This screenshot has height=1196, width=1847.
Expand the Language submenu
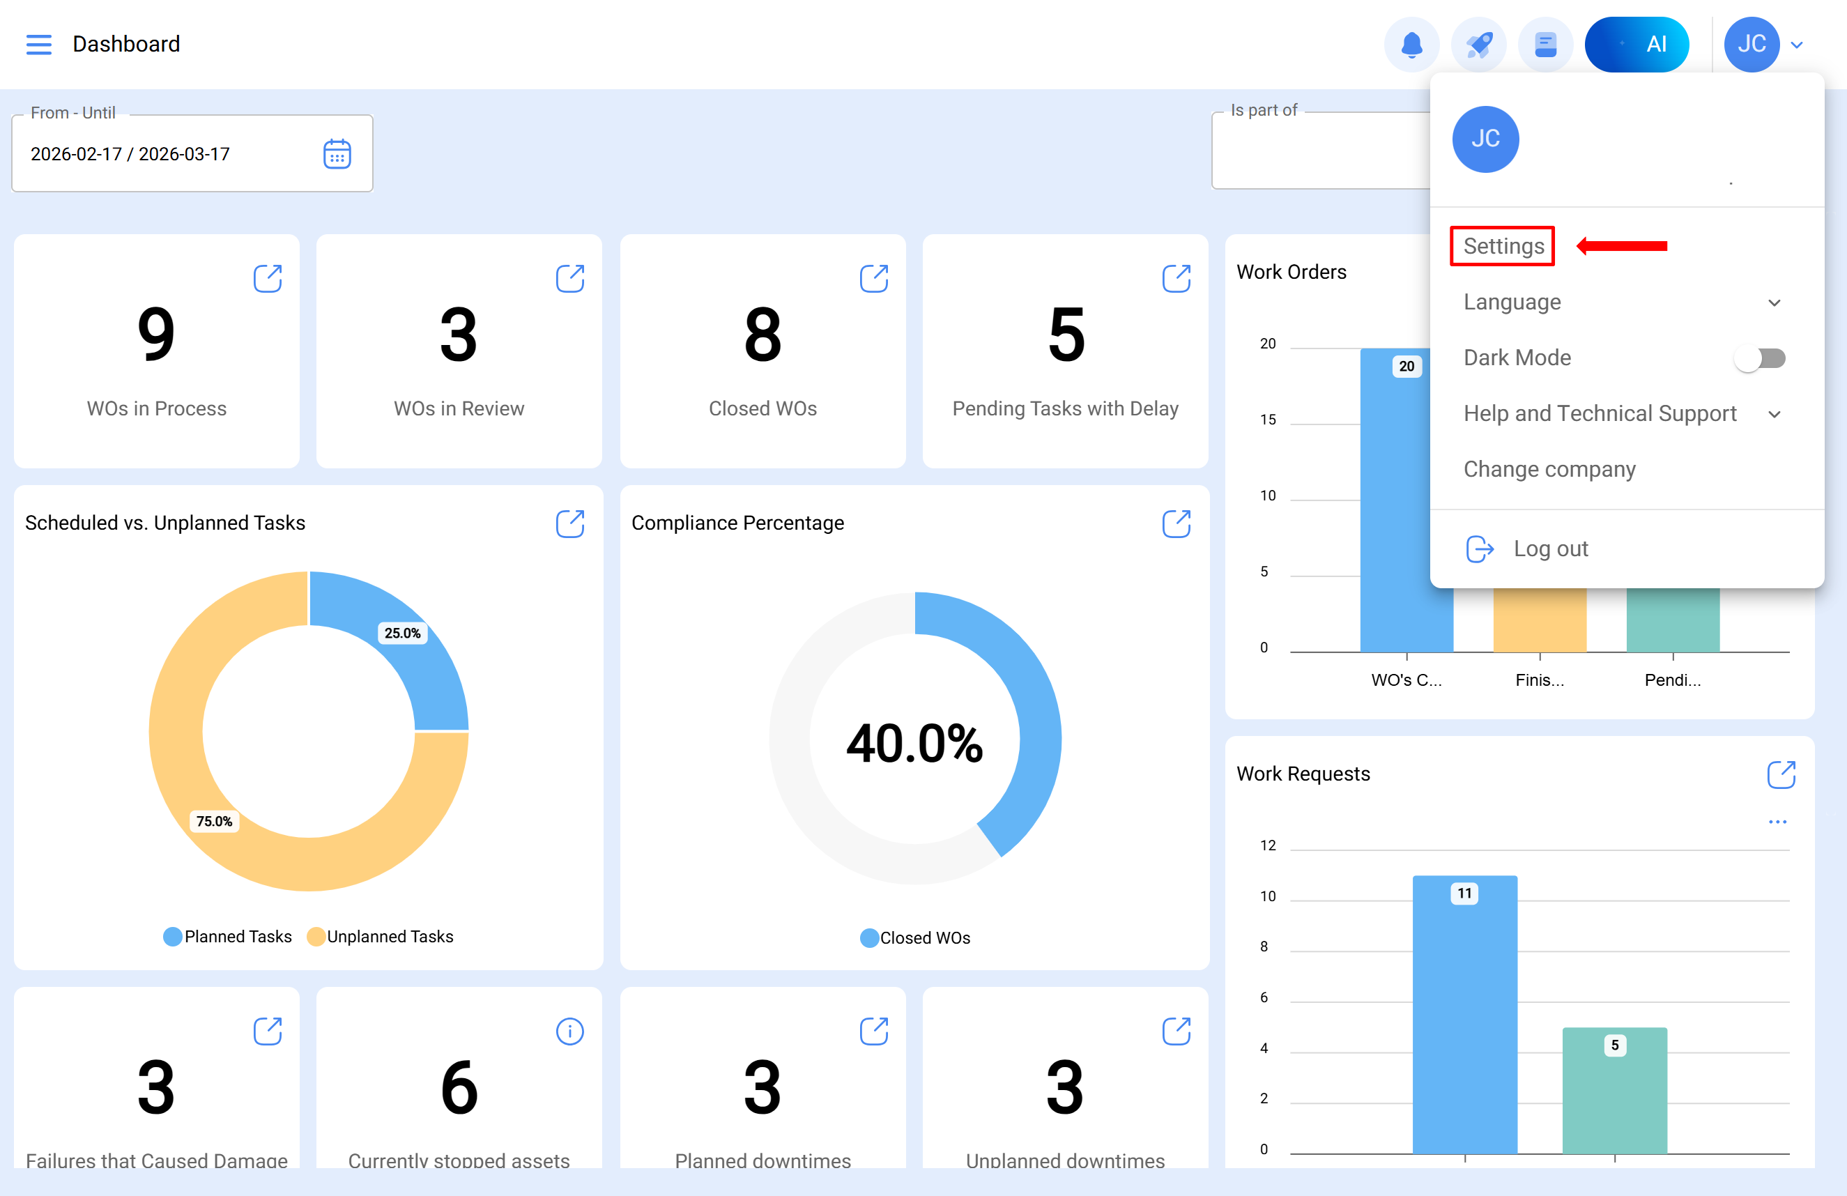(1623, 302)
